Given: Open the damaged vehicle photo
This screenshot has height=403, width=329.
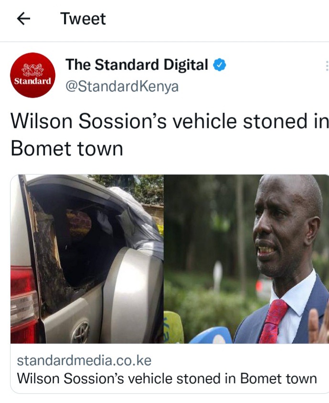Looking at the screenshot, I should (x=87, y=259).
